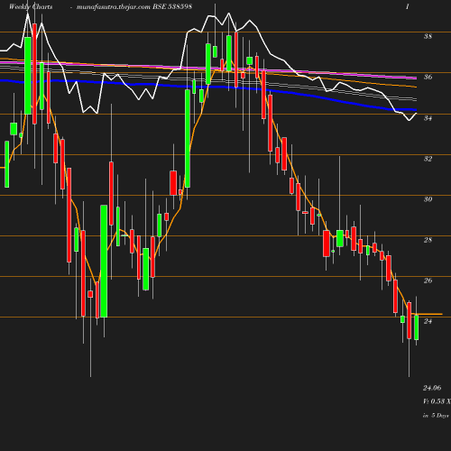The width and height of the screenshot is (451, 451).
Task: Click the volume readout 'V: 0.53'
Action: coord(434,401)
